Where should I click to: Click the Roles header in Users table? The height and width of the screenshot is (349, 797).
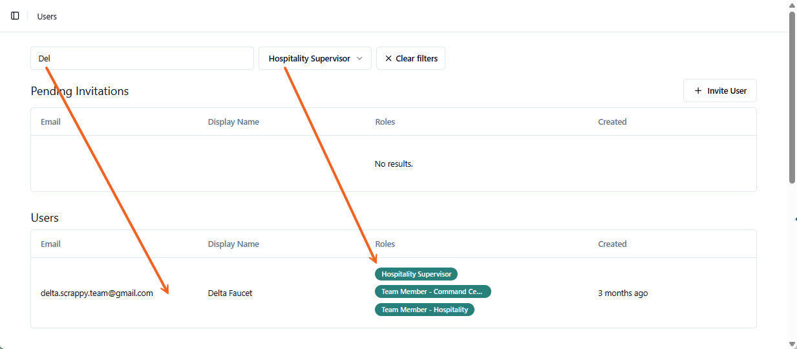click(385, 244)
